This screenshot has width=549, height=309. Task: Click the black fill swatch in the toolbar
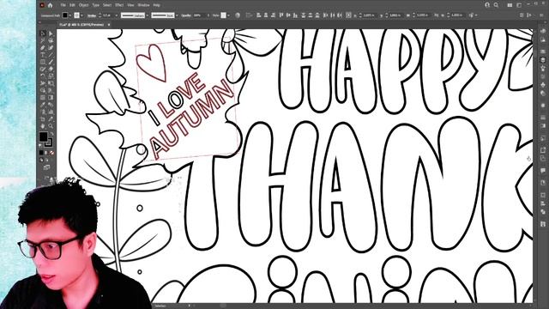click(x=43, y=136)
